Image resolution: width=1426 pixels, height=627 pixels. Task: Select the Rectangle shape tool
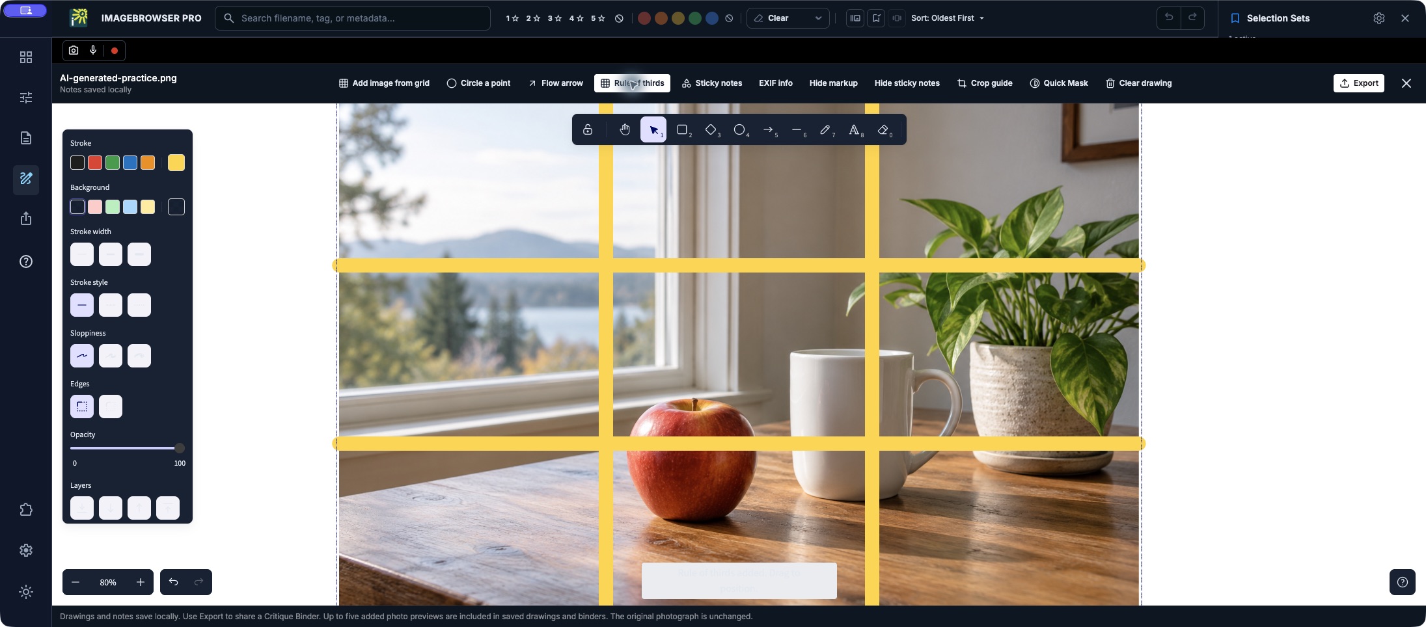pyautogui.click(x=682, y=129)
